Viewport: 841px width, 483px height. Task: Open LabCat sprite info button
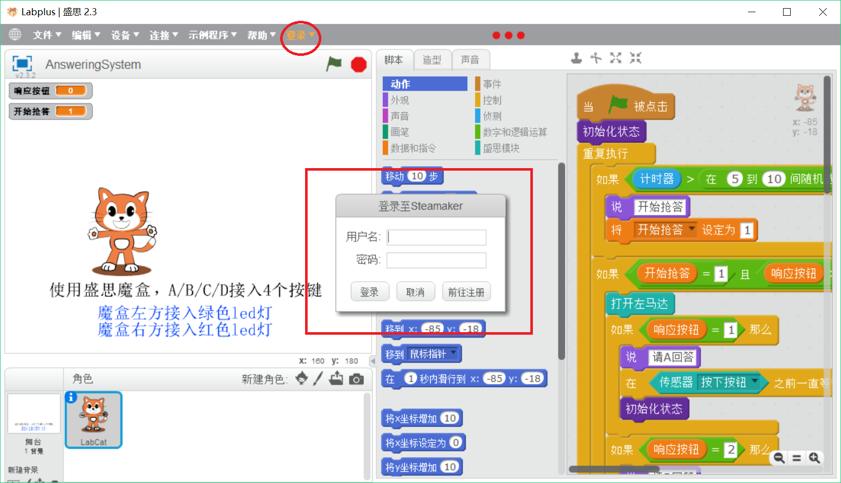point(71,397)
